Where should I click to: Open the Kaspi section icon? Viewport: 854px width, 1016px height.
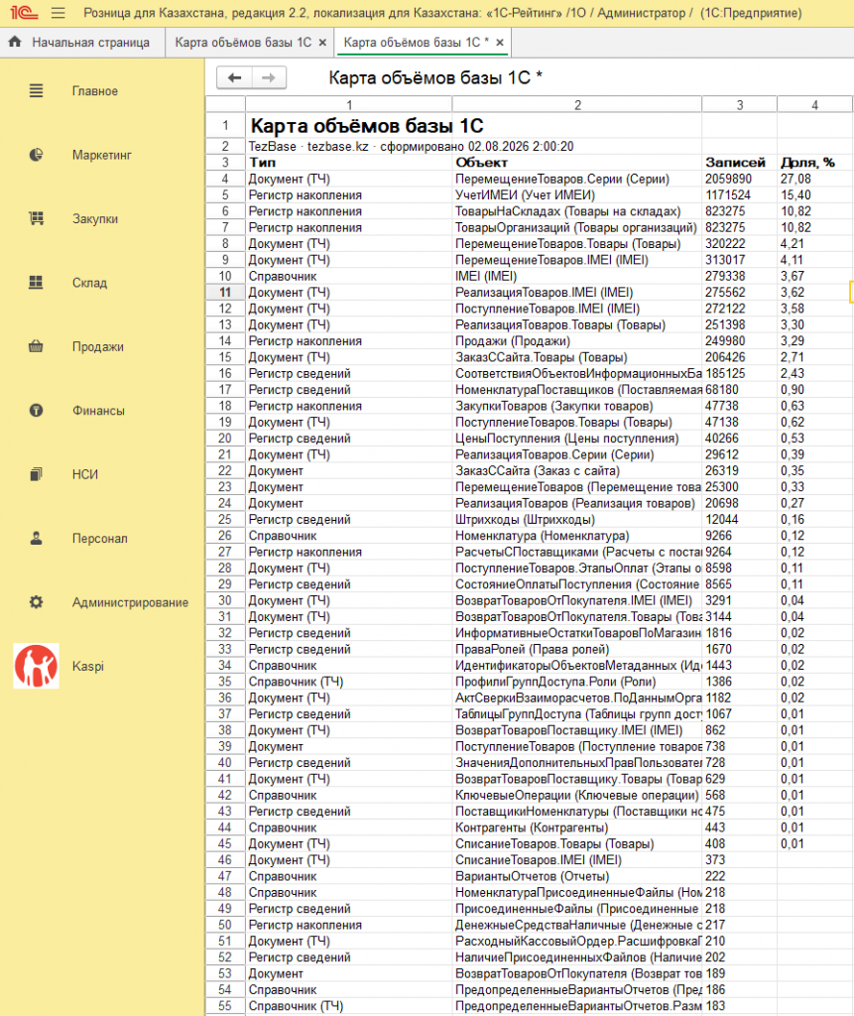(37, 666)
